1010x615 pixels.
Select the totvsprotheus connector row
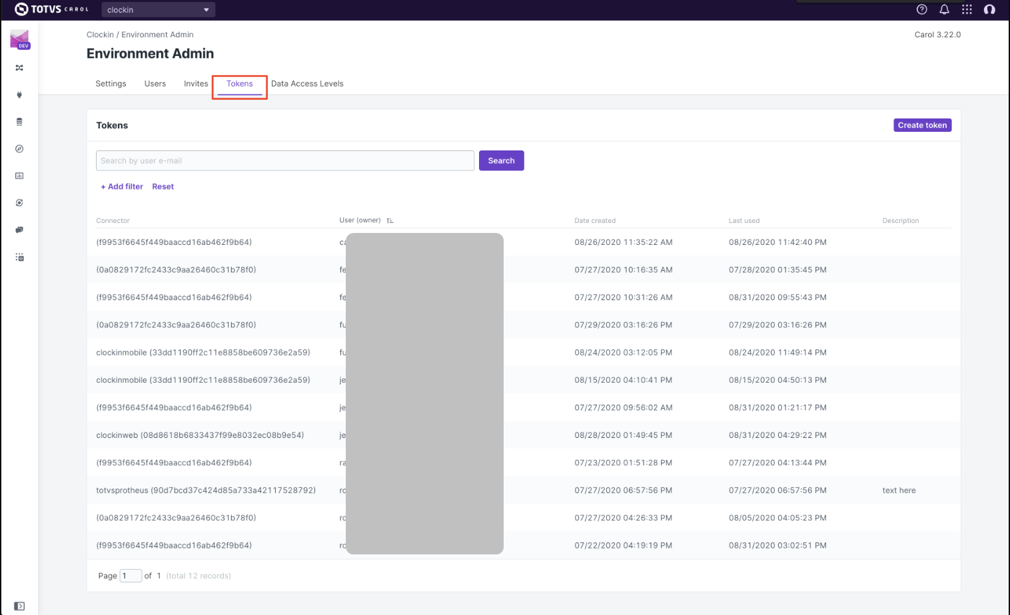tap(524, 491)
